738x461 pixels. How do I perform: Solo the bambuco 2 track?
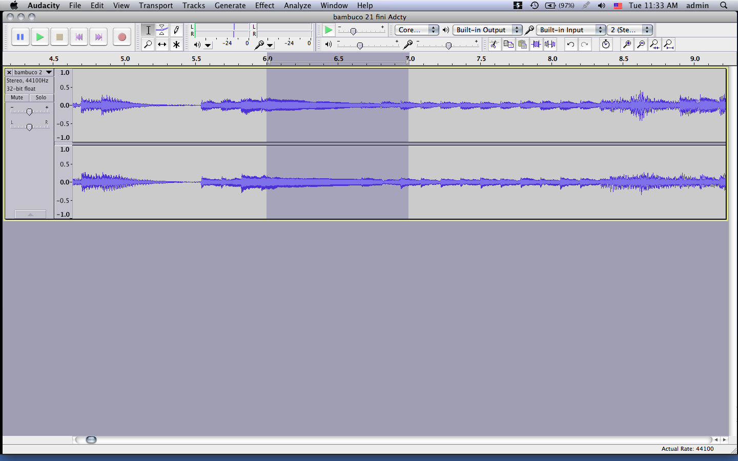click(x=41, y=97)
